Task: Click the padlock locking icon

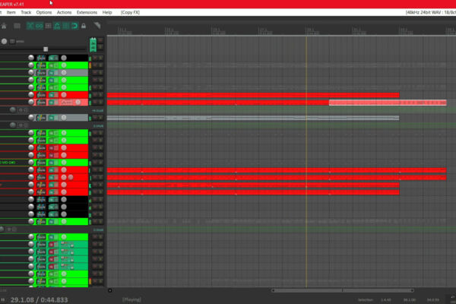Action: [x=84, y=26]
